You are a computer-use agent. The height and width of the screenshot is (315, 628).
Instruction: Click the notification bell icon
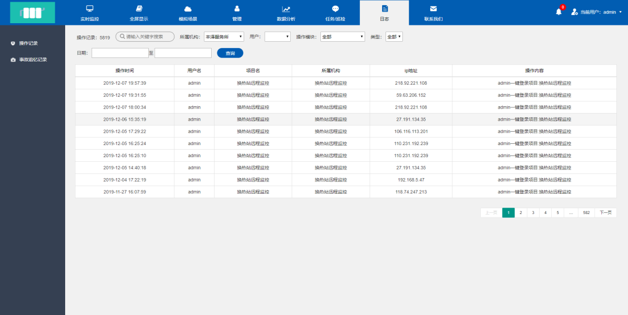coord(559,12)
